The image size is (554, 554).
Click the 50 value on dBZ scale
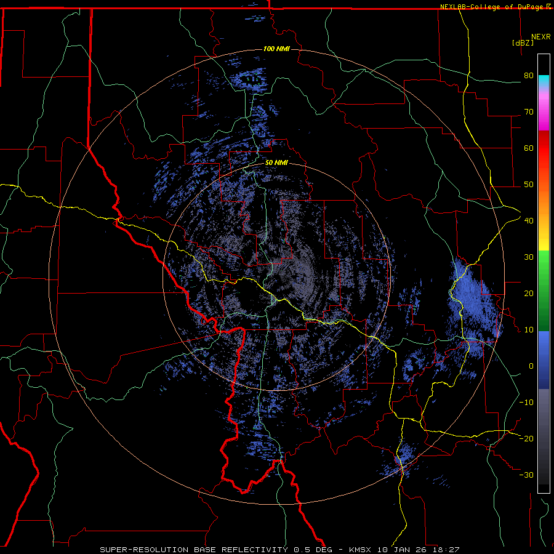(x=529, y=185)
